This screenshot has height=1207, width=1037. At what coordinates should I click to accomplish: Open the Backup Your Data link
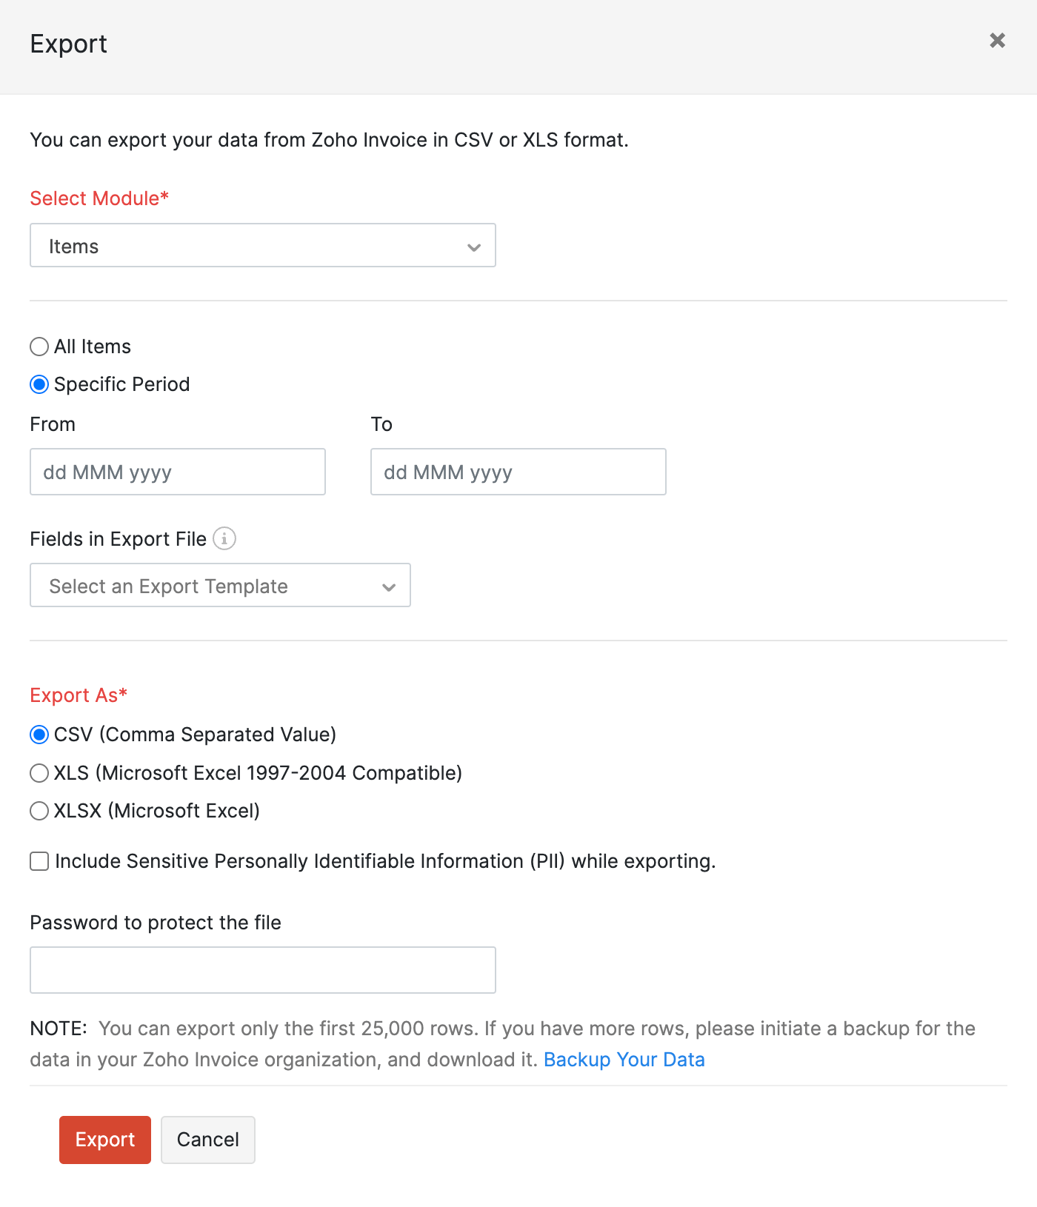click(x=624, y=1060)
